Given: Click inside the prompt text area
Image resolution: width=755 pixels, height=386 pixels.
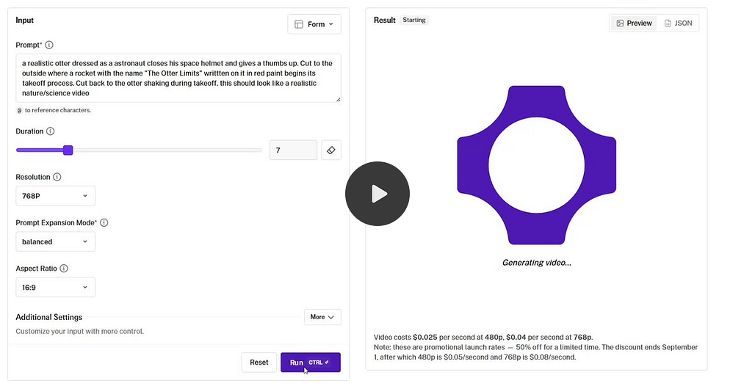Looking at the screenshot, I should 178,78.
